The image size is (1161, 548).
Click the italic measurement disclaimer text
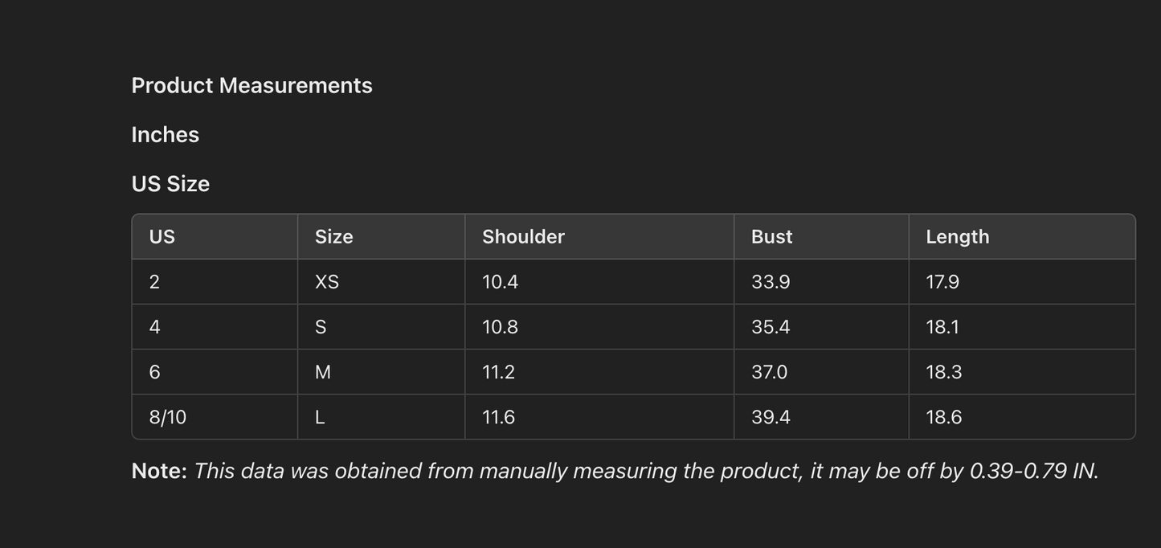pyautogui.click(x=645, y=471)
